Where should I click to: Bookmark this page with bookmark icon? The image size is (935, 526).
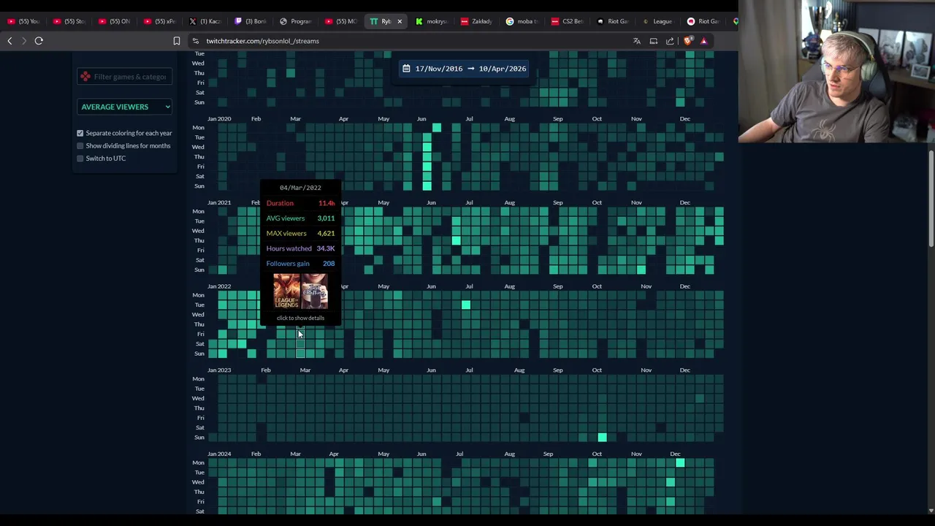[x=177, y=41]
